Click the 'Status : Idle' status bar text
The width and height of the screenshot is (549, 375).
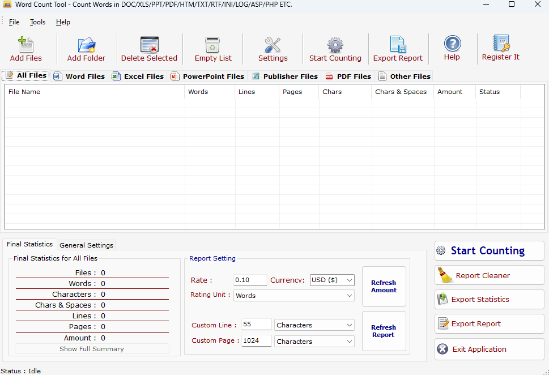[x=20, y=371]
